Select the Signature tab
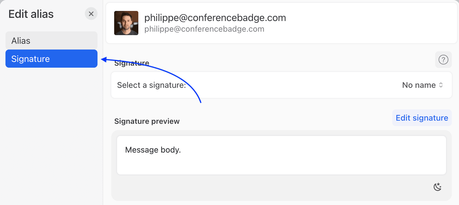Screen dimensions: 459x205 [x=51, y=59]
